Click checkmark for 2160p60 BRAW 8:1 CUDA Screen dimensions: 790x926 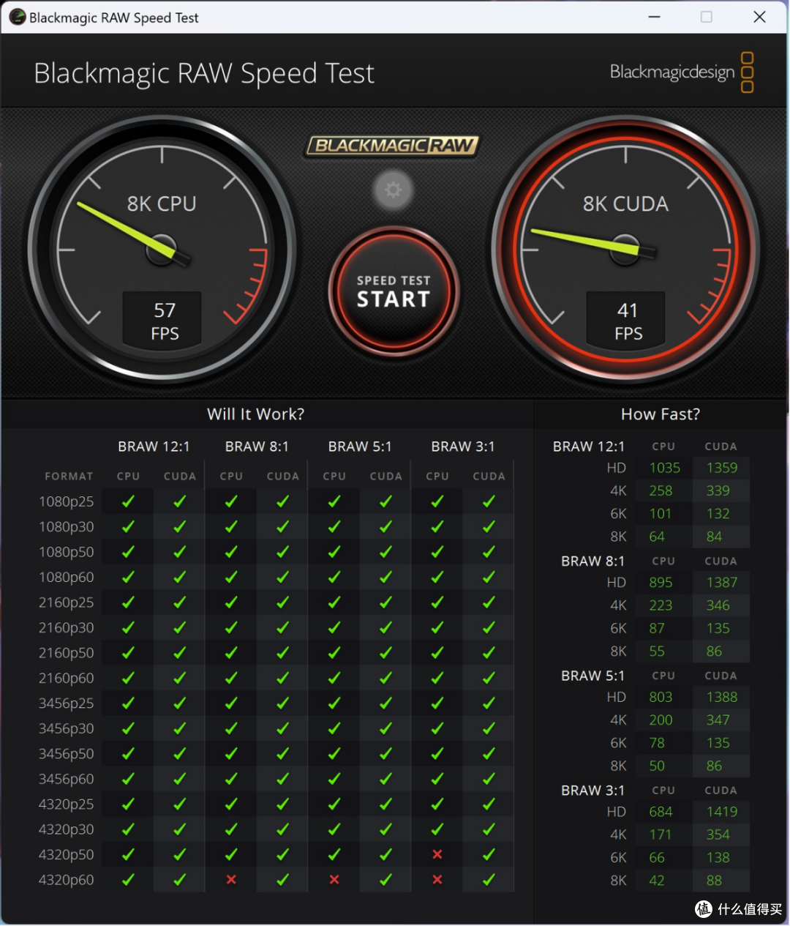[282, 678]
